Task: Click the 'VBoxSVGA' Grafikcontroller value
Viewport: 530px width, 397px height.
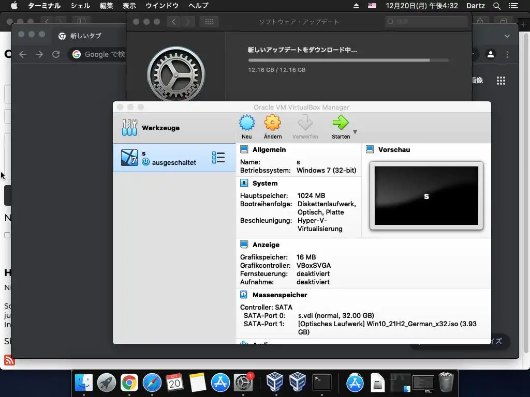Action: click(x=314, y=266)
